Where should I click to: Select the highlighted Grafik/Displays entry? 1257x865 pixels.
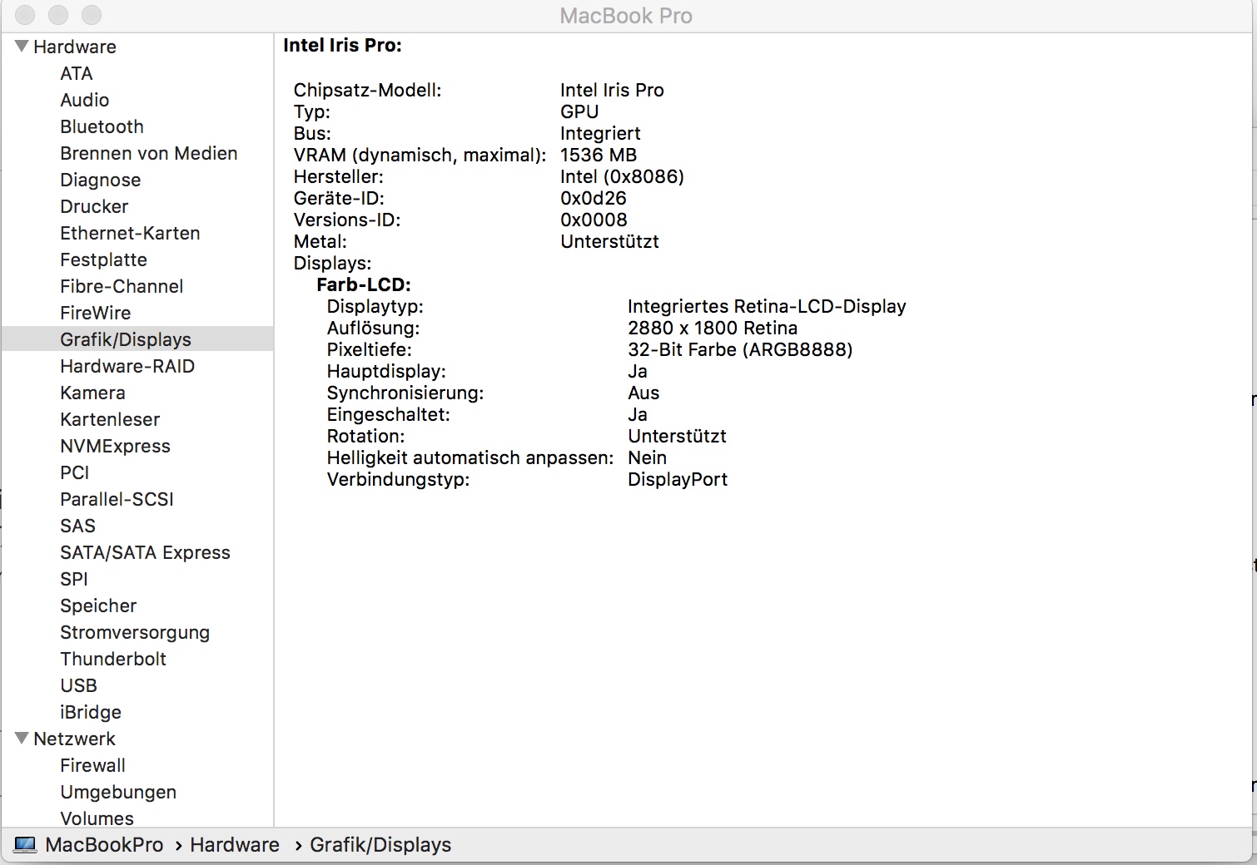pyautogui.click(x=137, y=339)
